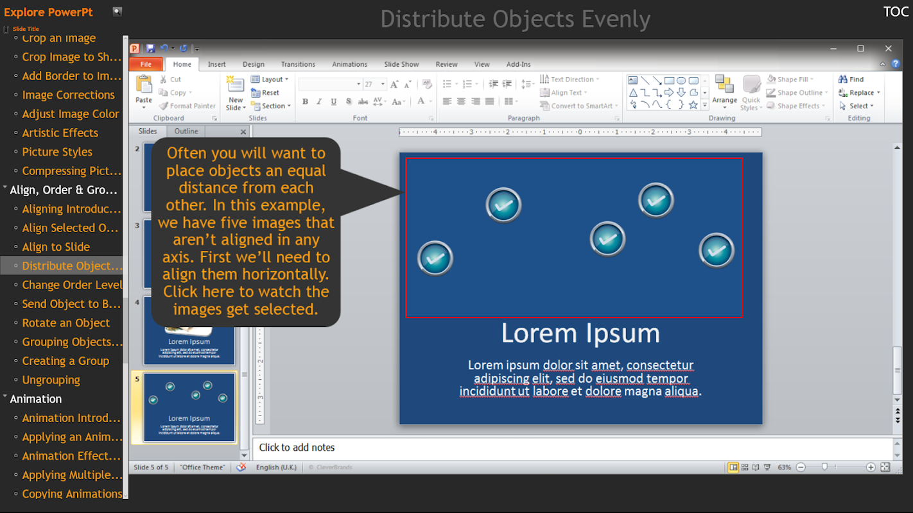Toggle Bold formatting button

point(305,102)
